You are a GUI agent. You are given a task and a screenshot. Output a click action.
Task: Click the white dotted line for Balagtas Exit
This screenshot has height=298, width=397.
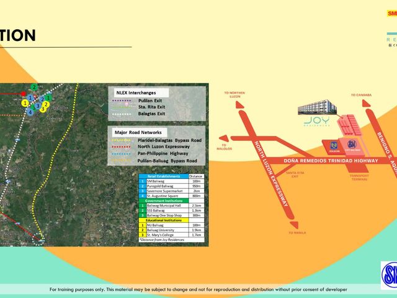(x=122, y=114)
